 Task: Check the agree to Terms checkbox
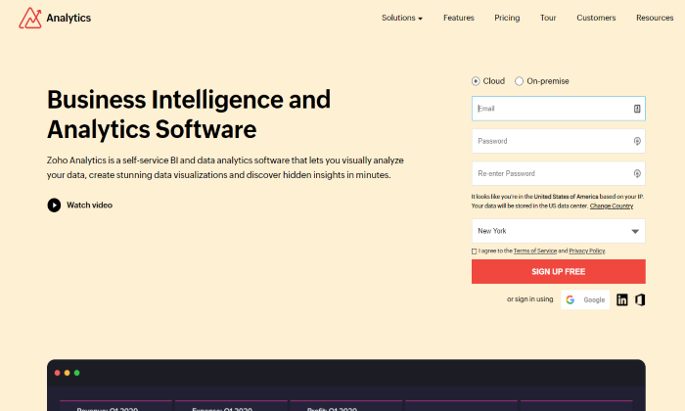(x=474, y=251)
